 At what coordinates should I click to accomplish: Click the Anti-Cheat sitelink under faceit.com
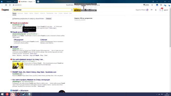(26, 55)
